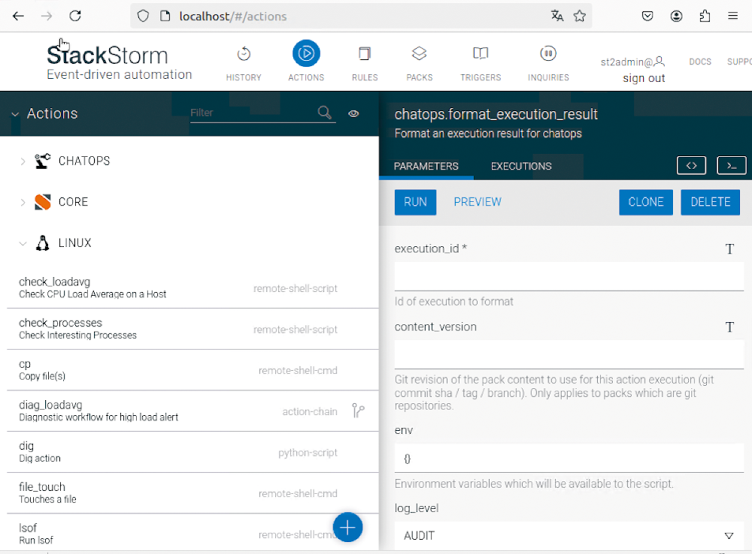Select the check_processes action
This screenshot has width=752, height=554.
point(193,329)
